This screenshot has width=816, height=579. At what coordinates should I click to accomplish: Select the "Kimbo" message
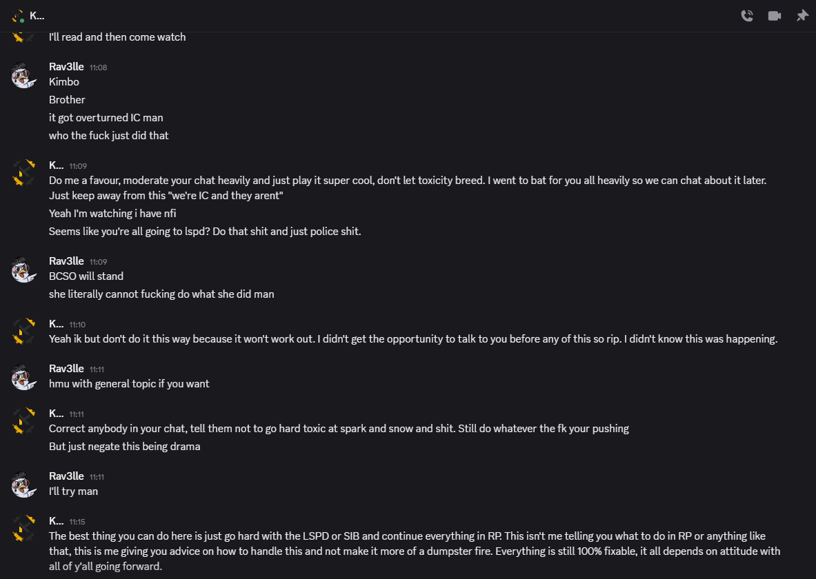pos(64,82)
